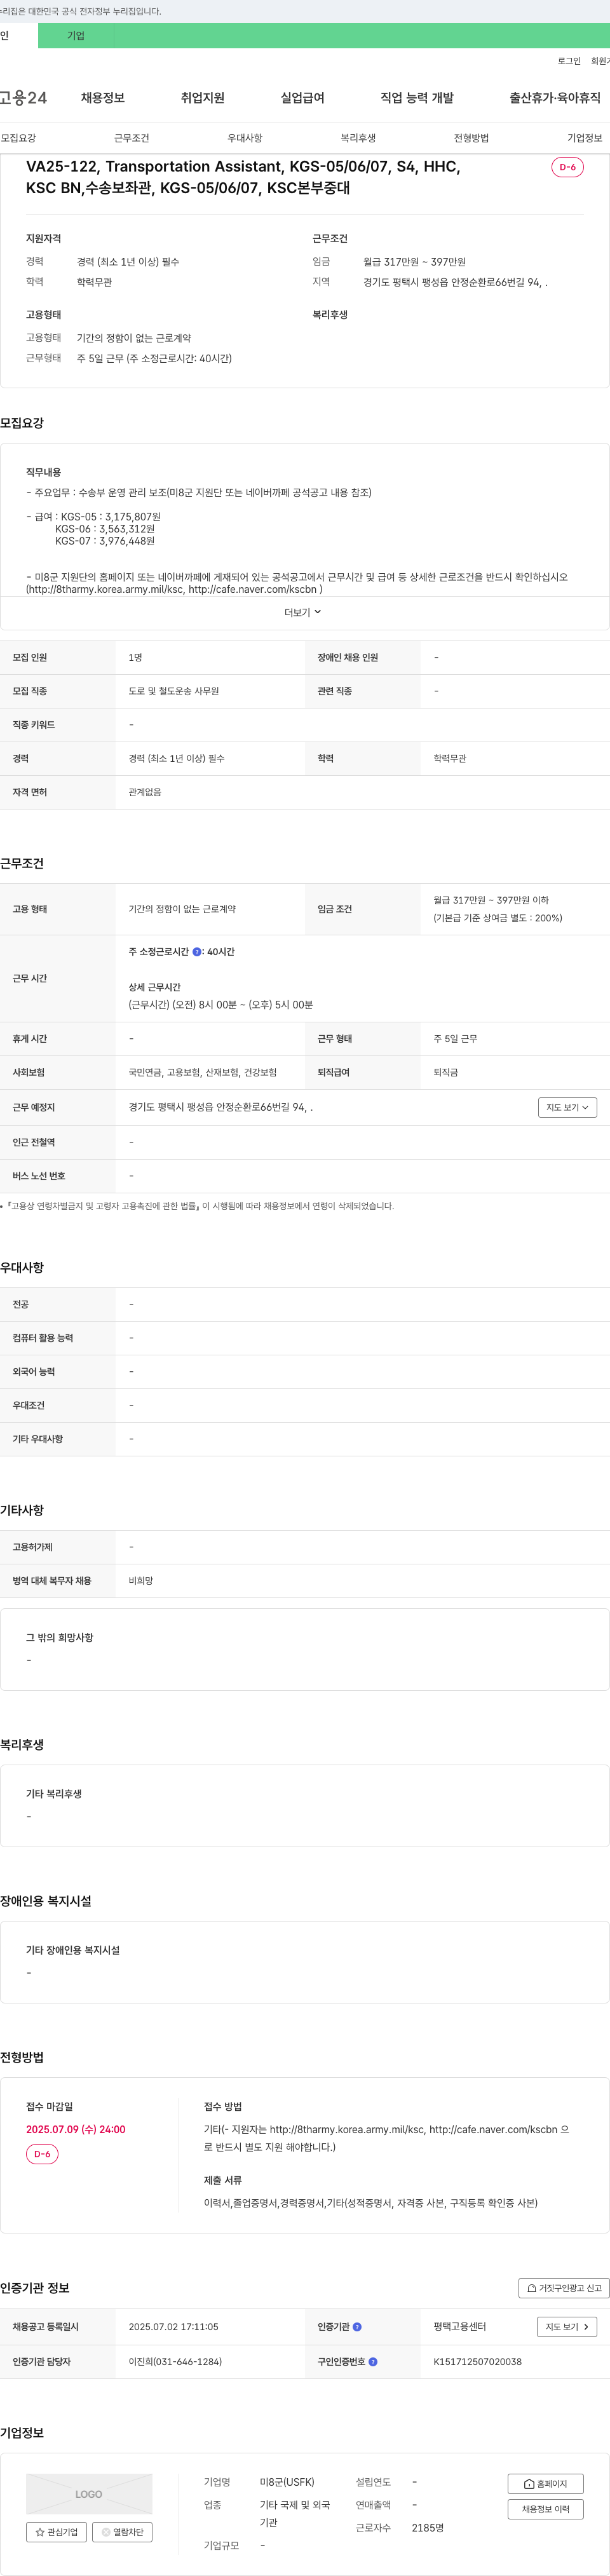This screenshot has height=2576, width=610.
Task: Open the company 홈페이지 button
Action: pos(545,2484)
